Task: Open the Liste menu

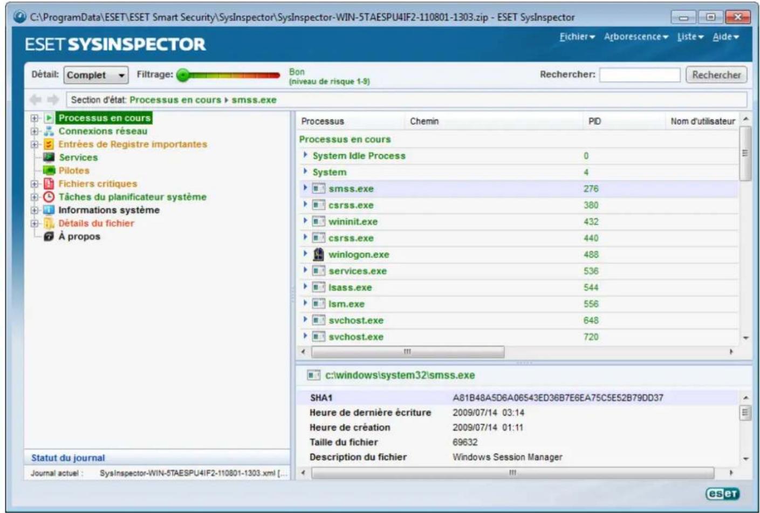Action: point(690,37)
